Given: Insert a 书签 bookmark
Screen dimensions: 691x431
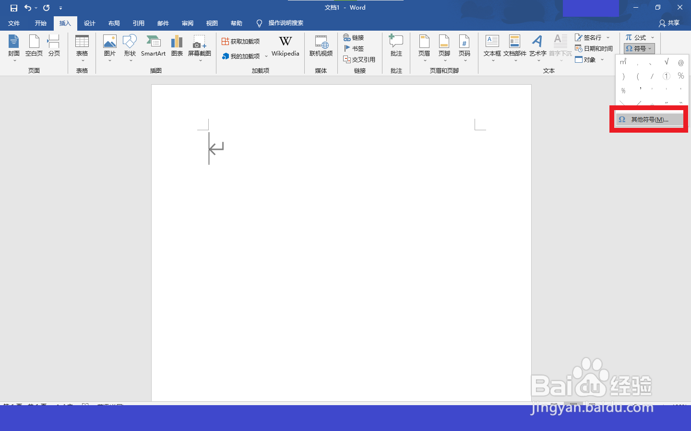Looking at the screenshot, I should click(x=354, y=48).
